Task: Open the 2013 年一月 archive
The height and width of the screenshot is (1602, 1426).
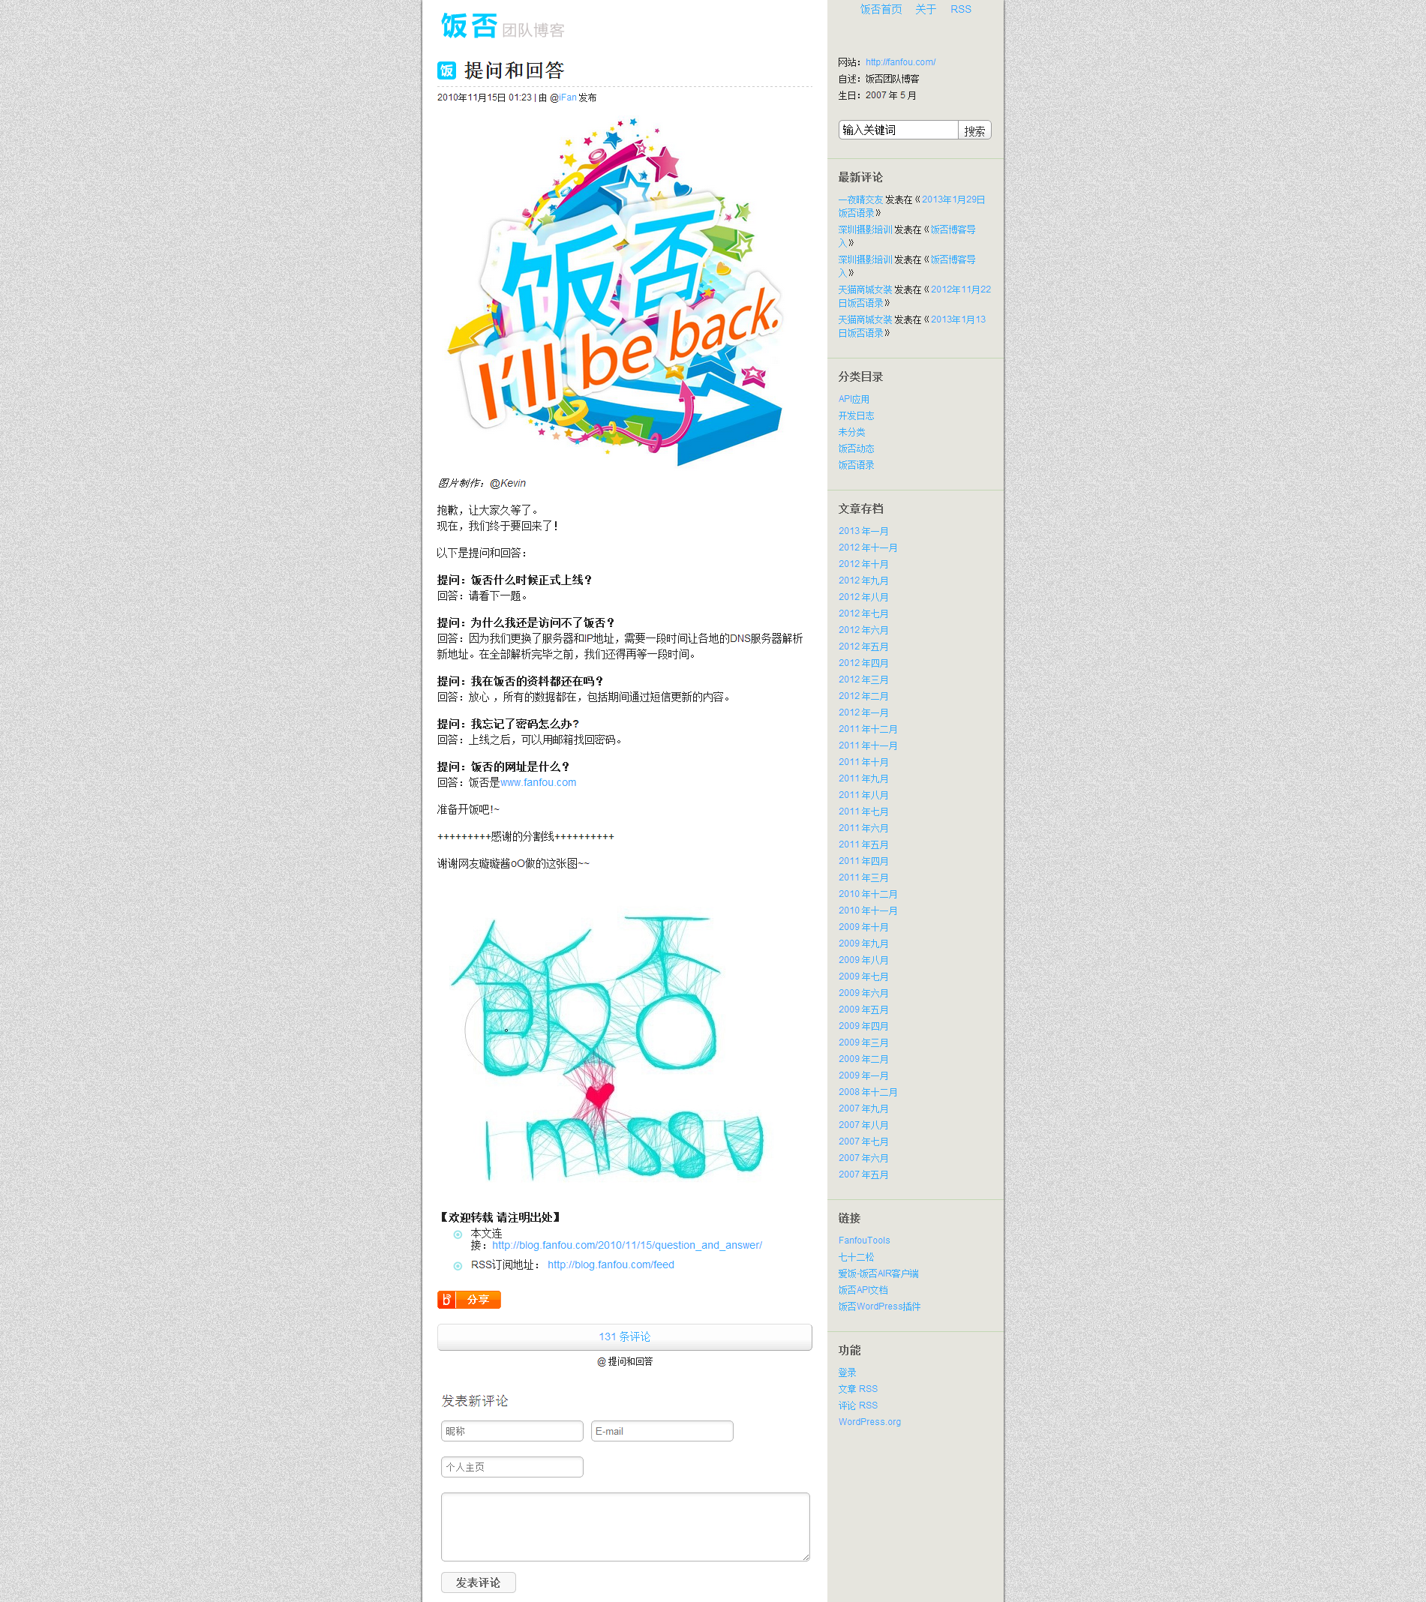Action: pos(863,530)
